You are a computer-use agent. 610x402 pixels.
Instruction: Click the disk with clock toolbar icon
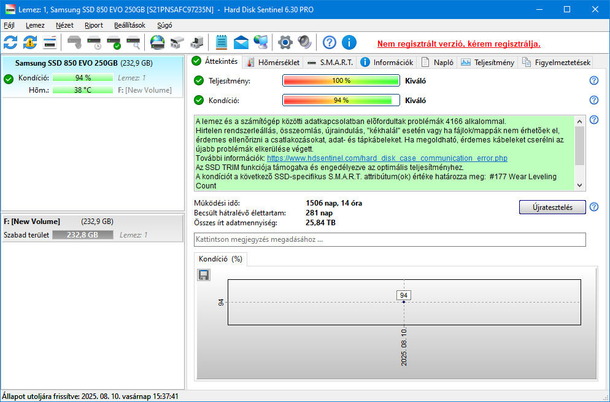point(94,42)
